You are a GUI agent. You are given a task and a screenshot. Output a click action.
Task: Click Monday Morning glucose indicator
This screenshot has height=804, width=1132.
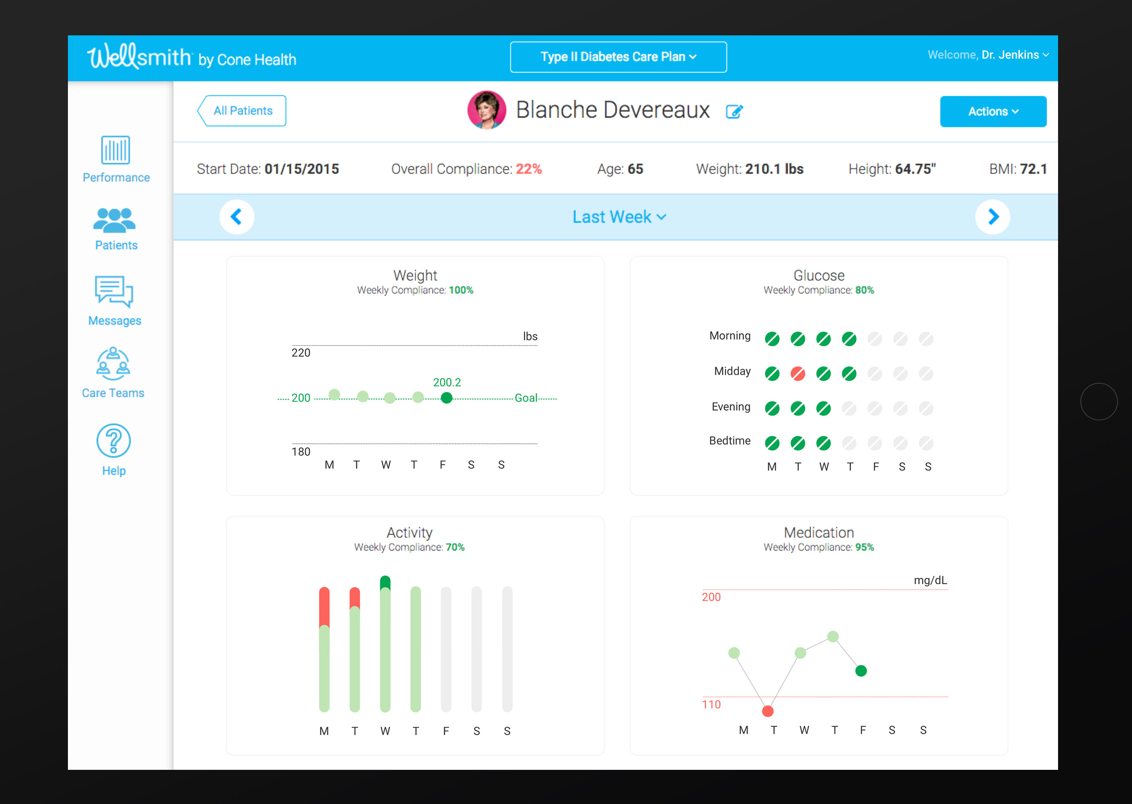click(x=772, y=339)
